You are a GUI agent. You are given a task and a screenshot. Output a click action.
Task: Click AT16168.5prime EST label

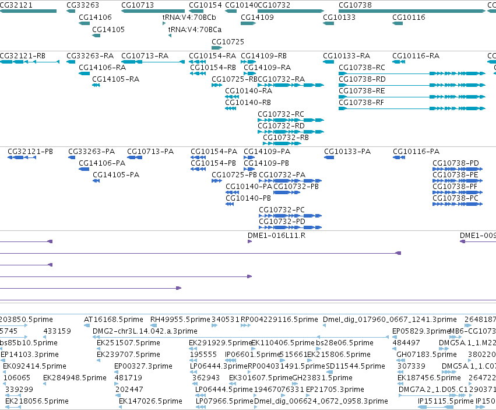coord(113,320)
